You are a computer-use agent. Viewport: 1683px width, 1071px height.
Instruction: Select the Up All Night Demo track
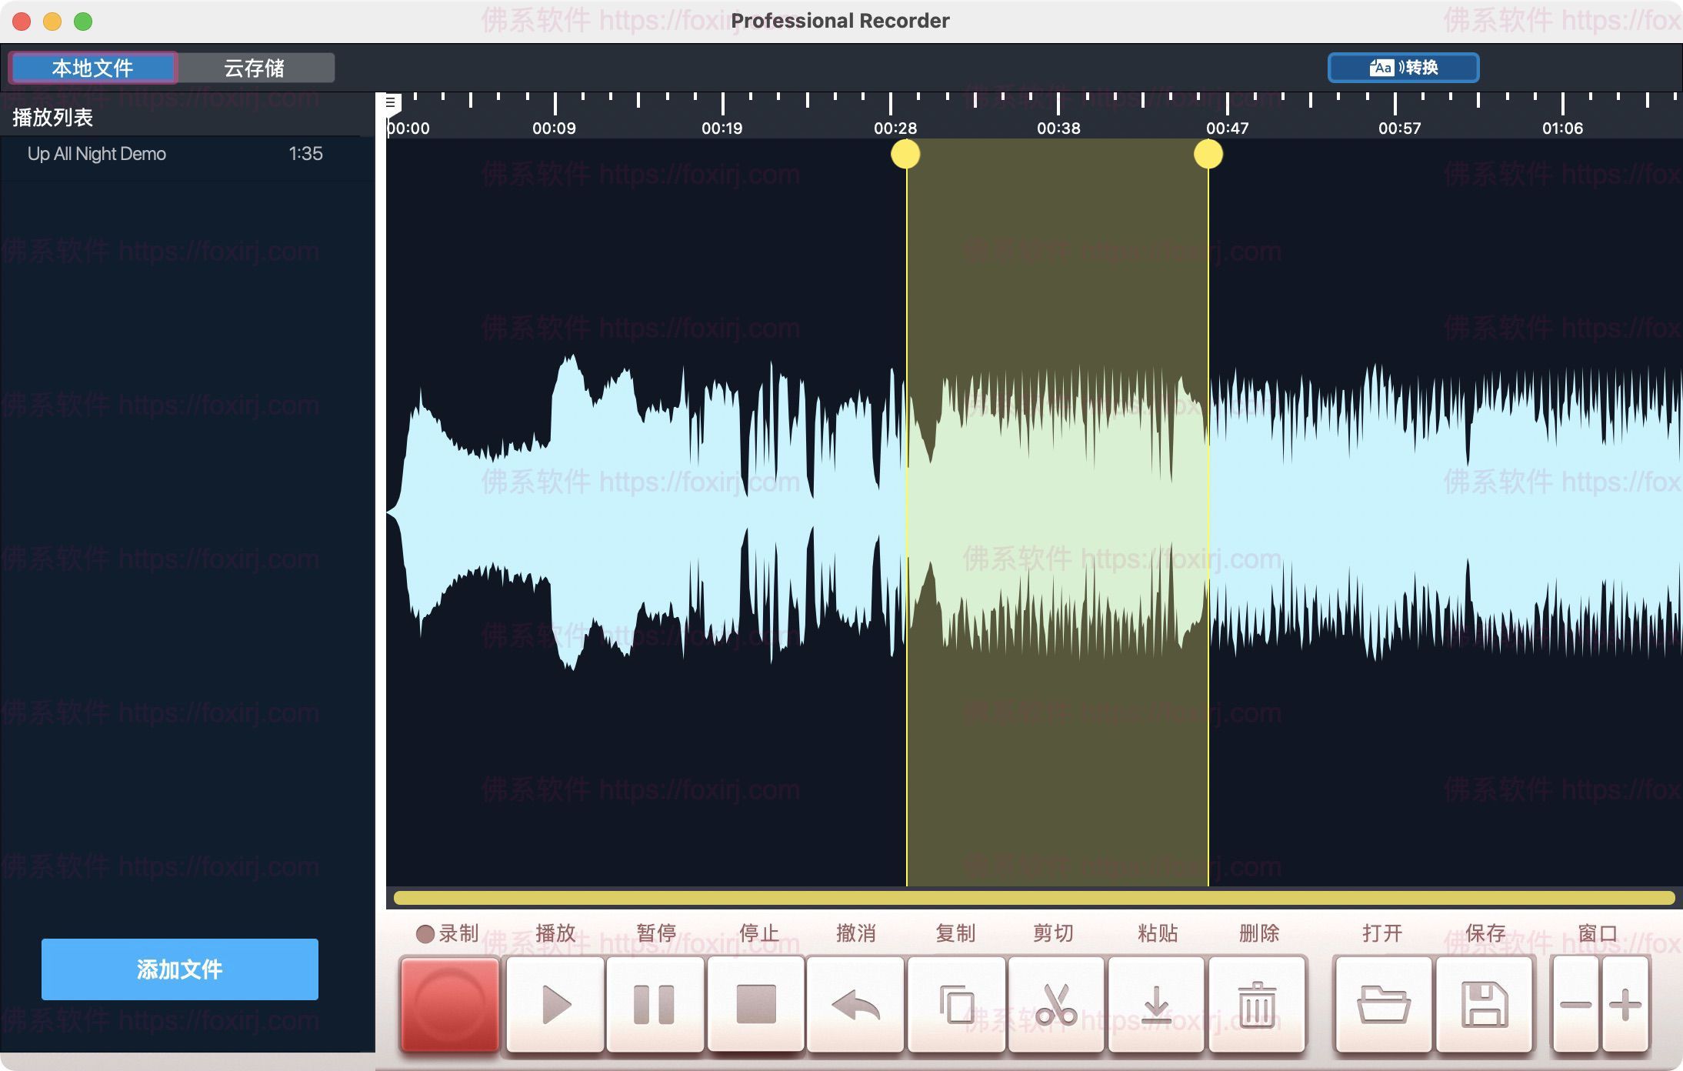(x=97, y=153)
